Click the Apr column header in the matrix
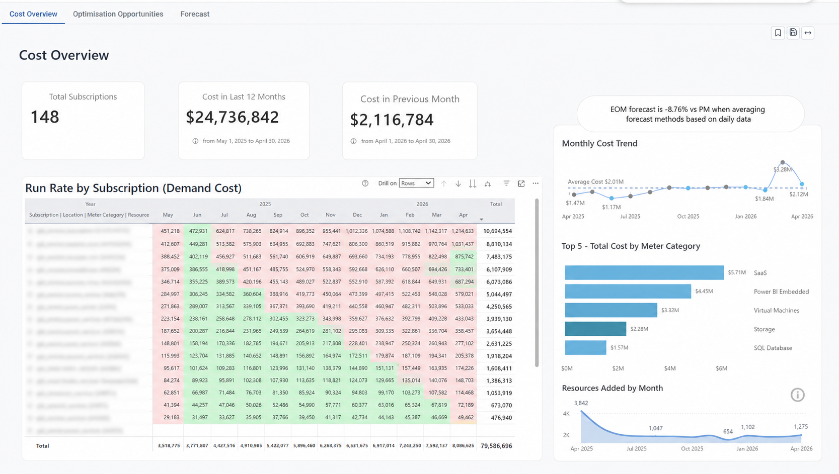839x474 pixels. pyautogui.click(x=463, y=215)
